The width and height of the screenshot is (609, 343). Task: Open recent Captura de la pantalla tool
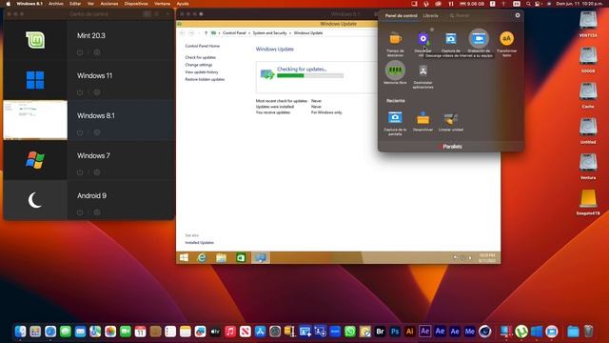395,117
